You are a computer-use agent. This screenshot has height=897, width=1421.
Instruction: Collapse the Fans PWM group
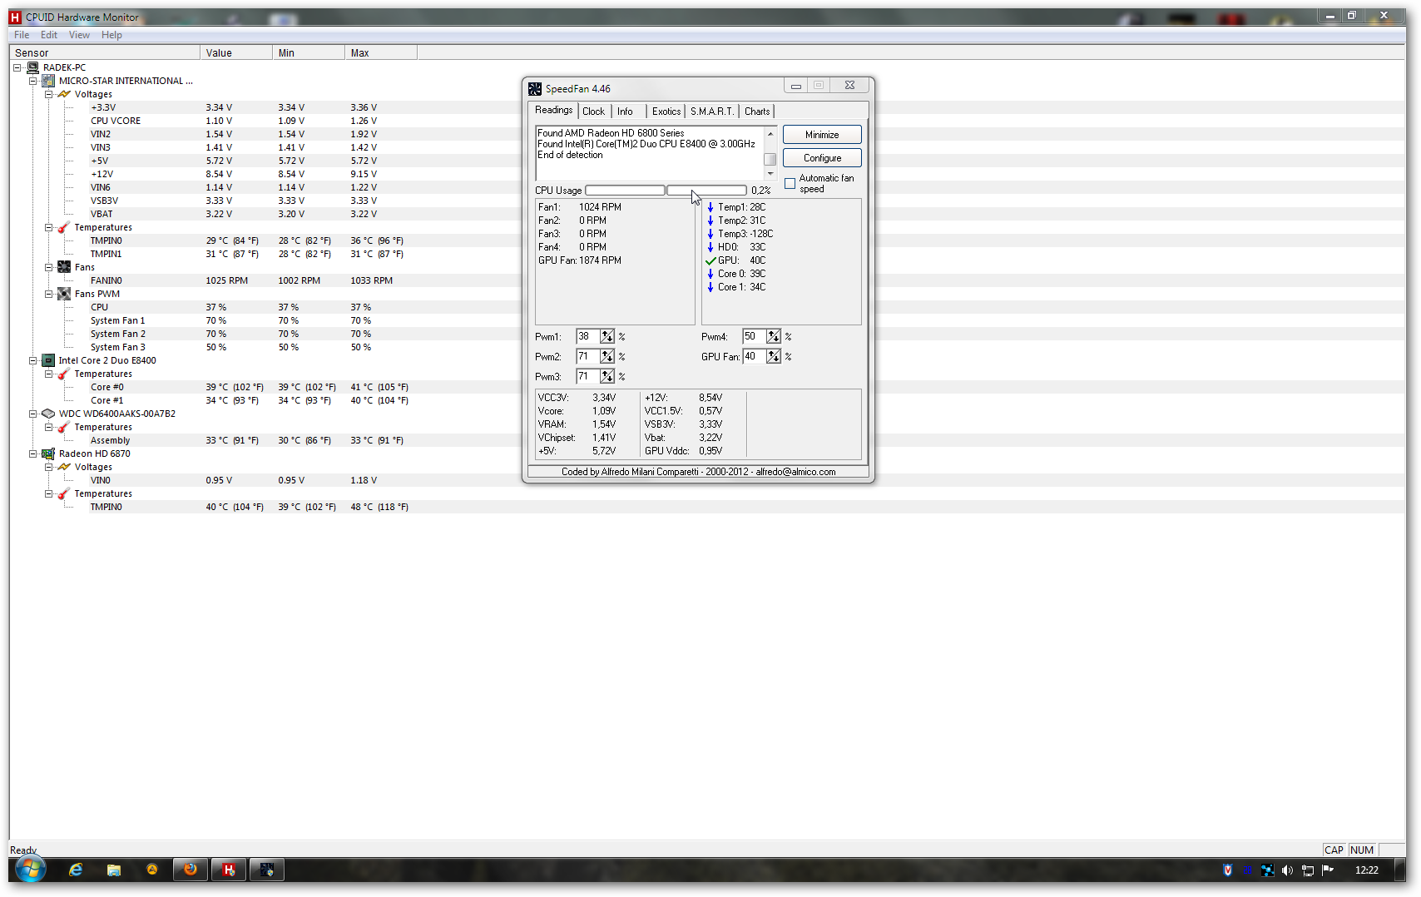[48, 294]
